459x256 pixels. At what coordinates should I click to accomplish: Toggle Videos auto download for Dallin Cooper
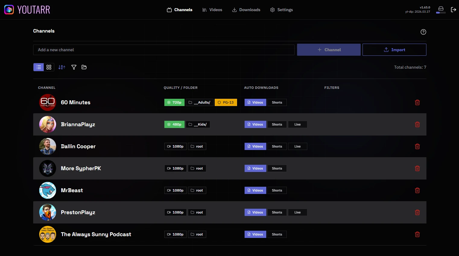click(255, 146)
